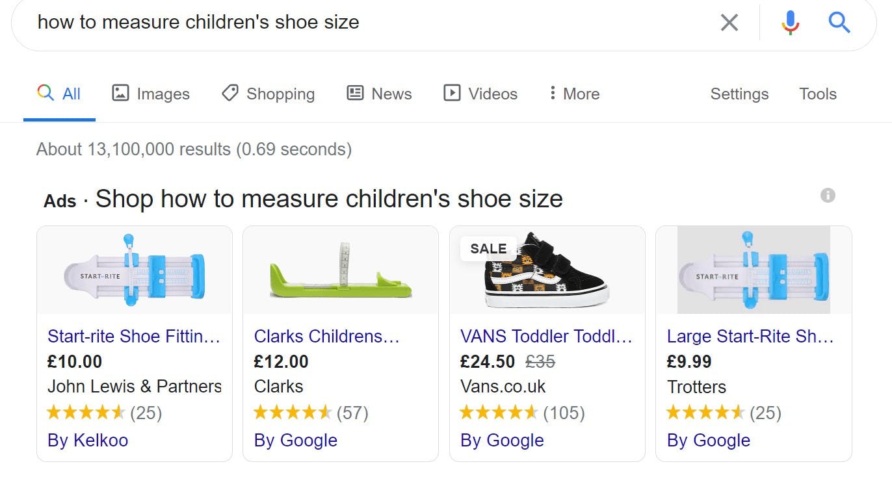892x488 pixels.
Task: Open the search Tools options
Action: [x=817, y=94]
